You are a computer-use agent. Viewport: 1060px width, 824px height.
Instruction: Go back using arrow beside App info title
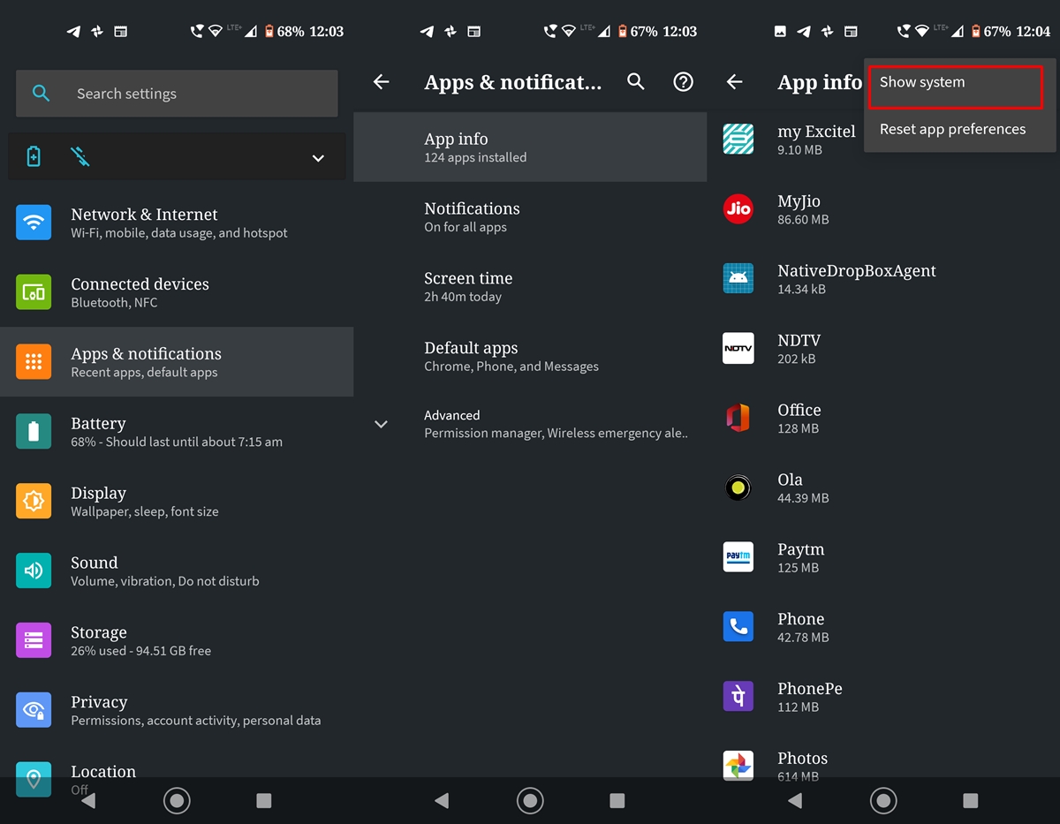coord(734,82)
